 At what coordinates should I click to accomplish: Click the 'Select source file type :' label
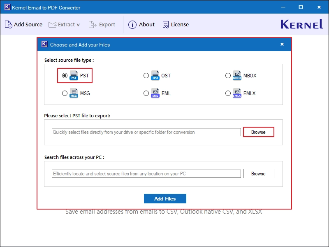coord(69,60)
